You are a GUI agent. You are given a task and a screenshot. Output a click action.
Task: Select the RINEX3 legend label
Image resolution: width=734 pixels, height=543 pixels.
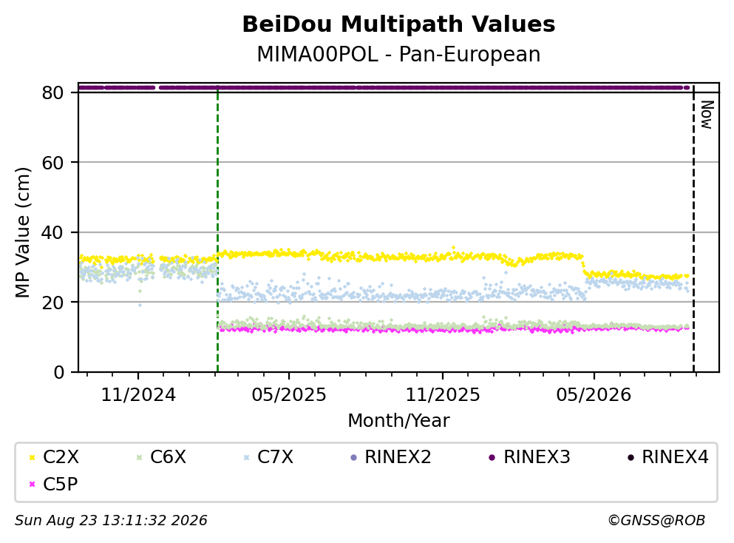[537, 457]
